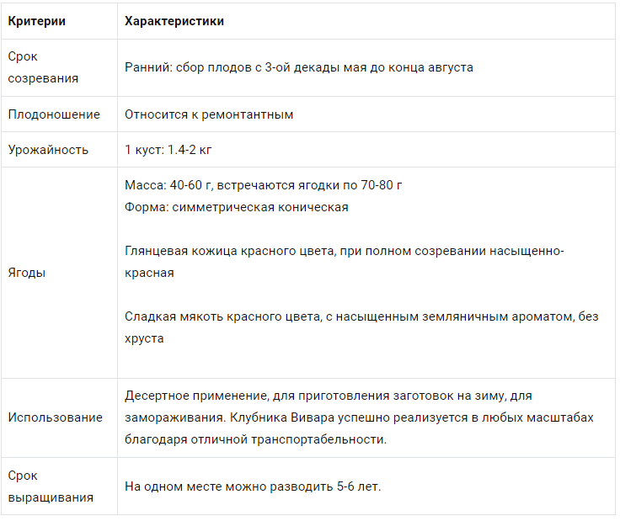Click the 1 куст: 1.4-2 кг value

point(168,150)
